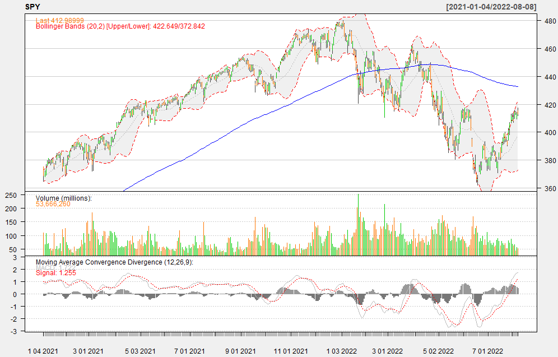Click the end of the blue moving average line

[x=518, y=86]
